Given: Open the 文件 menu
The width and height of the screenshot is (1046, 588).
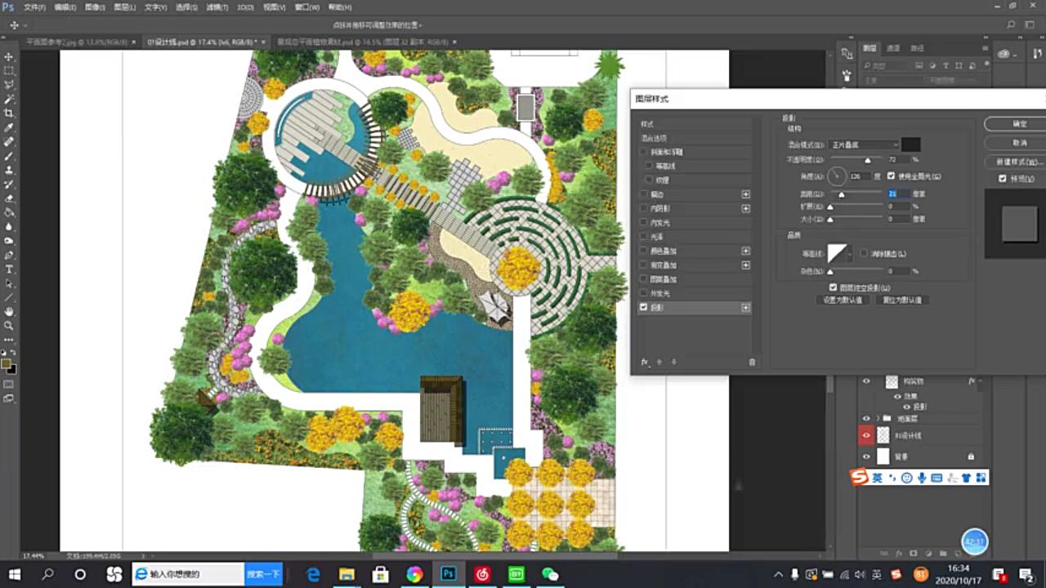Looking at the screenshot, I should (x=34, y=7).
